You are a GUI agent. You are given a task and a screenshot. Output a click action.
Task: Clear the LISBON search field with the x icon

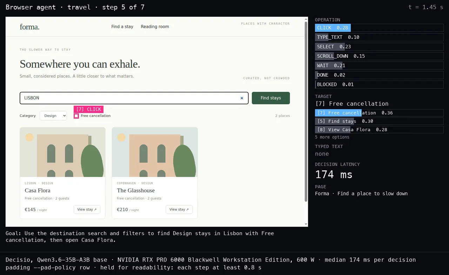pos(242,98)
